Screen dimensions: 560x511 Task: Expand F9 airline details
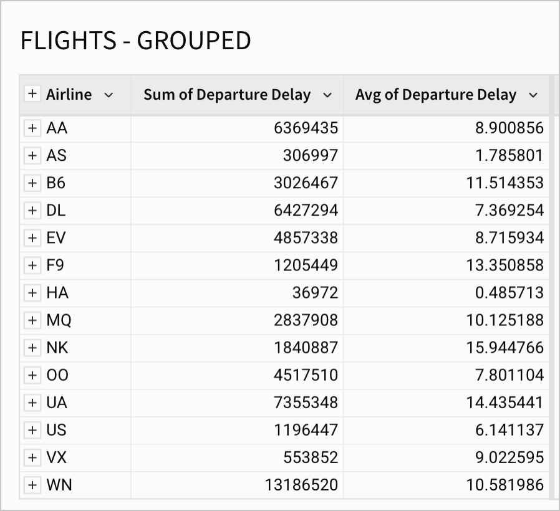point(32,265)
